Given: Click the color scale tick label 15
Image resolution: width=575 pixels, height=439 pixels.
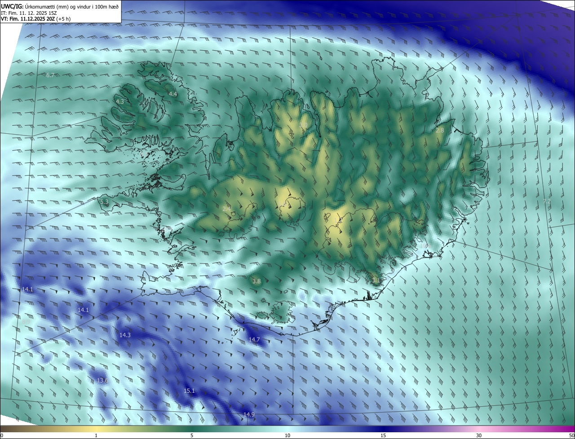Looking at the screenshot, I should pyautogui.click(x=383, y=435).
